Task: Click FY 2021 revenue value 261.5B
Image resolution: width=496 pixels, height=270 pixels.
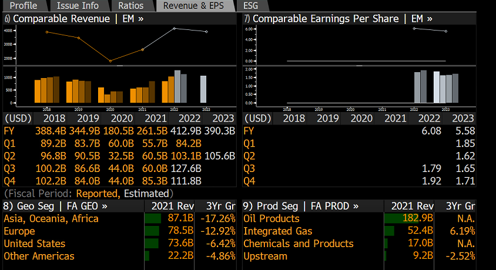Action: [152, 131]
